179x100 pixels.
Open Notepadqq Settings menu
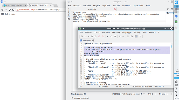pyautogui.click(x=137, y=32)
